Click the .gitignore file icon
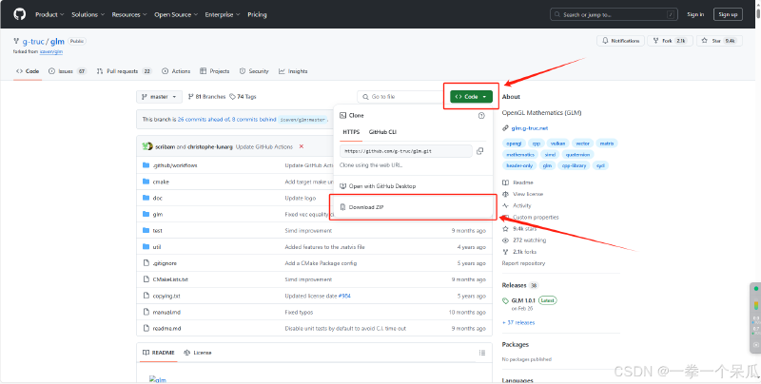The image size is (761, 384). pyautogui.click(x=146, y=262)
